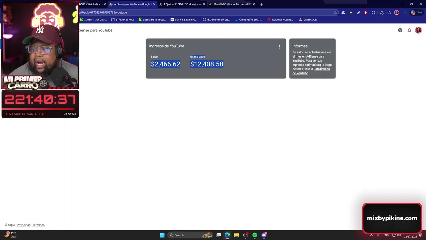Image resolution: width=426 pixels, height=240 pixels.
Task: Open Spotify from the taskbar
Action: pyautogui.click(x=255, y=235)
